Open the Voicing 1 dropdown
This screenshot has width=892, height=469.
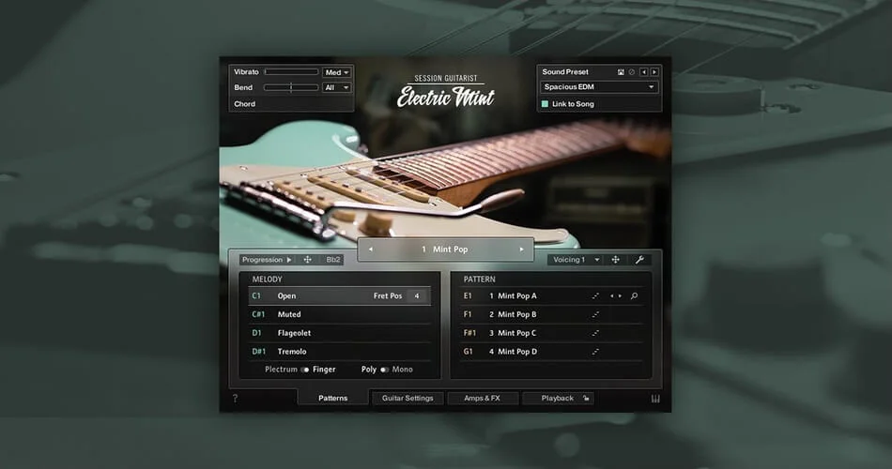(577, 260)
